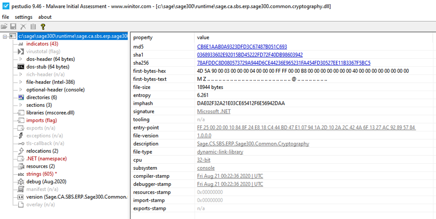Viewport: 436px width, 219px height.
Task: Open the md5 hash link
Action: tap(242, 47)
